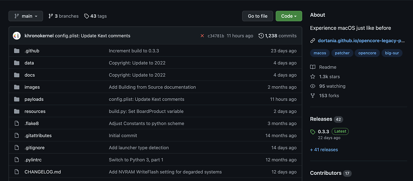Image resolution: width=413 pixels, height=181 pixels.
Task: Open commit hash c34781b
Action: coord(216,36)
